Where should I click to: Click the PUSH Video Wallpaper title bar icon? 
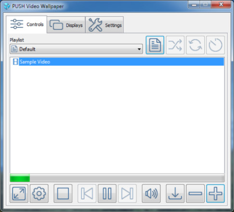(x=7, y=6)
